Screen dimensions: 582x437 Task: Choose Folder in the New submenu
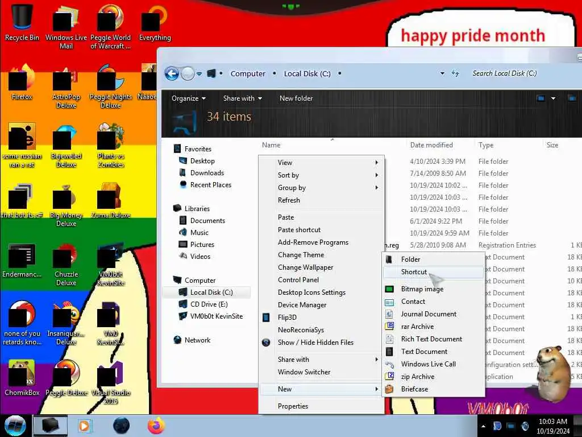click(434, 259)
